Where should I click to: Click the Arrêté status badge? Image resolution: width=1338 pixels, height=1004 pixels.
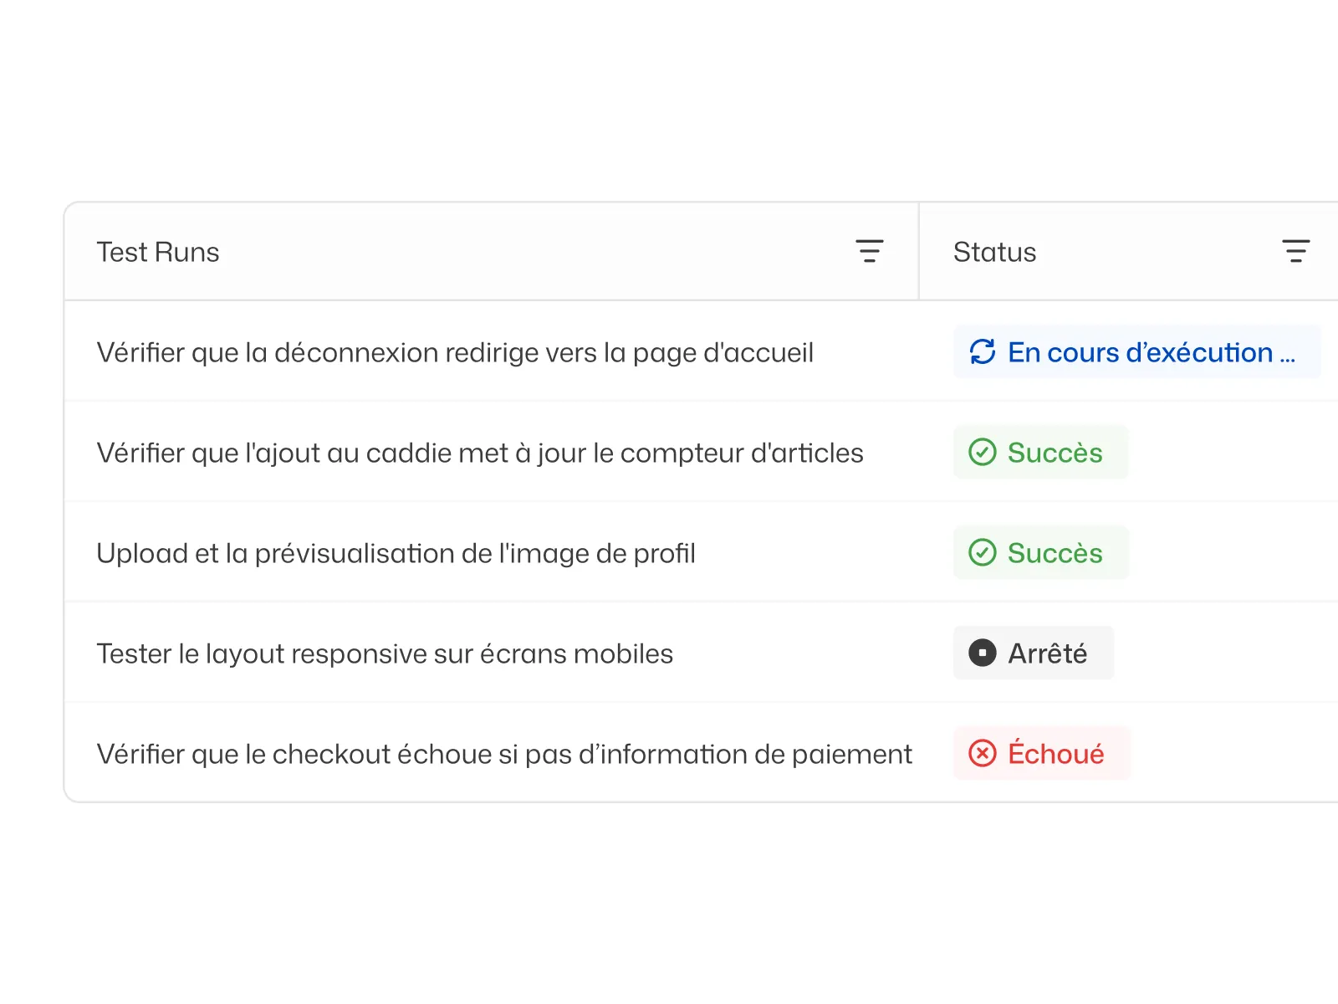[x=1034, y=653]
